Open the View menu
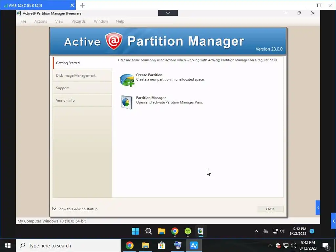This screenshot has width=336, height=252. tap(59, 21)
